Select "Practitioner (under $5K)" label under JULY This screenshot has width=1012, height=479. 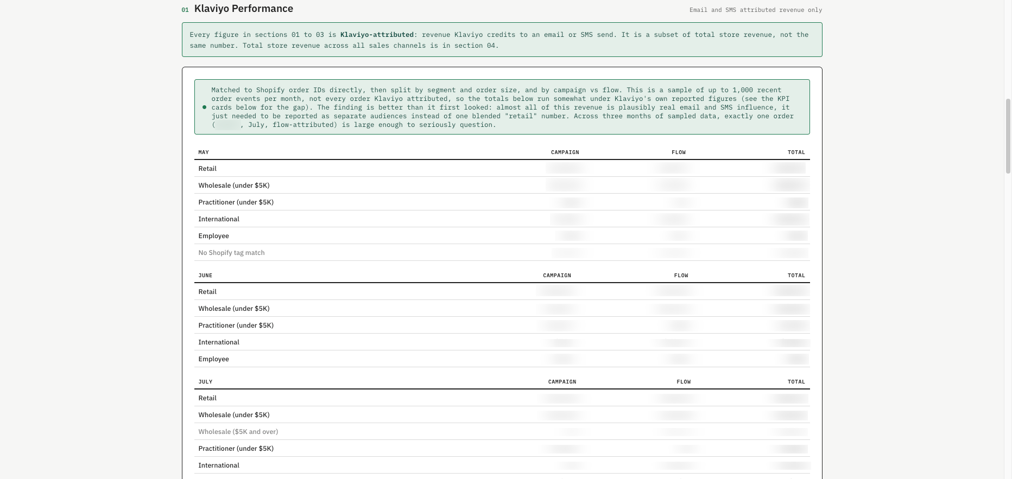pyautogui.click(x=236, y=449)
